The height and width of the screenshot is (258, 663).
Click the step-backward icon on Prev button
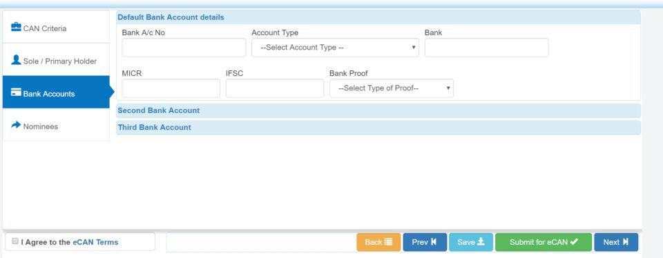434,242
